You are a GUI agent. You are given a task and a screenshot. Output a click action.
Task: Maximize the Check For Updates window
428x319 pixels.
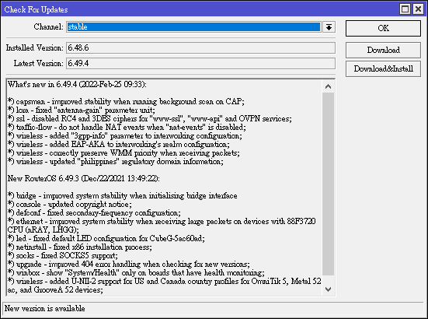pos(405,9)
